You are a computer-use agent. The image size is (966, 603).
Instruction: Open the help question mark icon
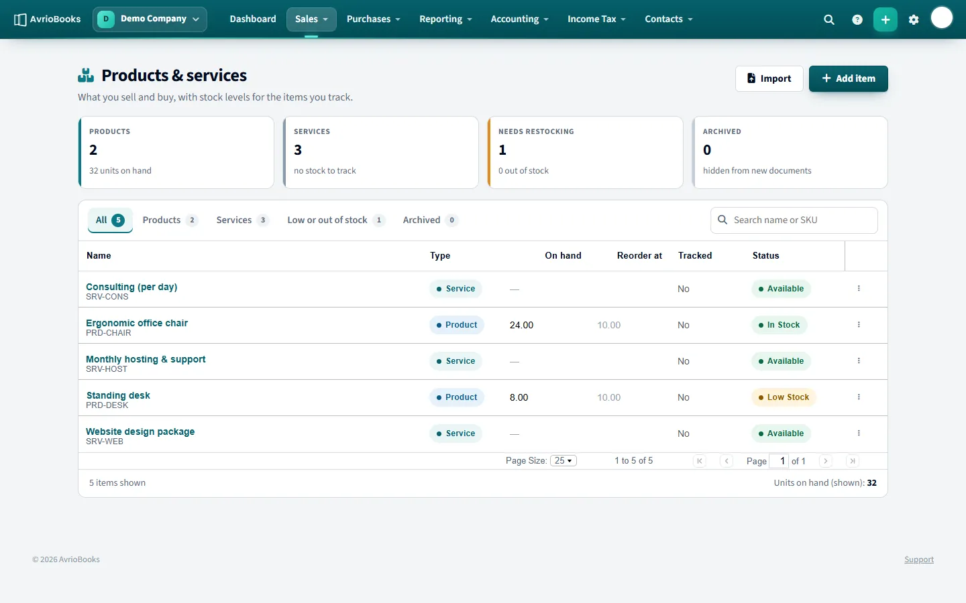857,19
